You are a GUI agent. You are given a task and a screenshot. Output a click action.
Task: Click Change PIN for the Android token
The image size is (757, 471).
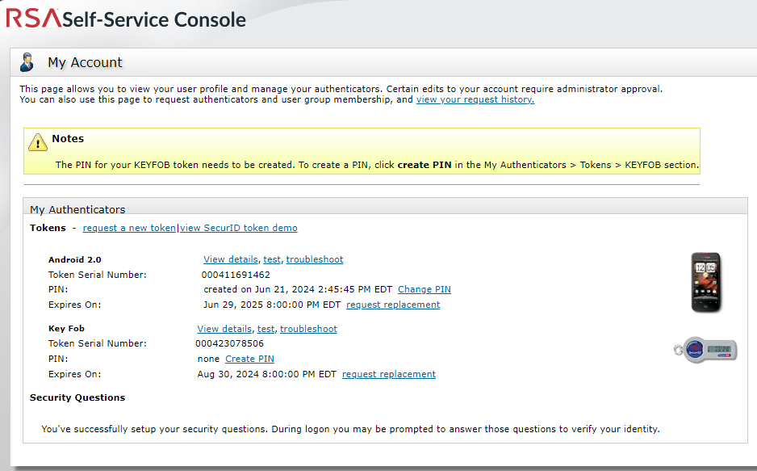point(425,289)
